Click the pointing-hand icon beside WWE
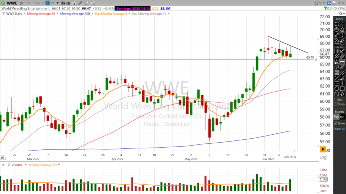The width and height of the screenshot is (346, 194). [21, 3]
